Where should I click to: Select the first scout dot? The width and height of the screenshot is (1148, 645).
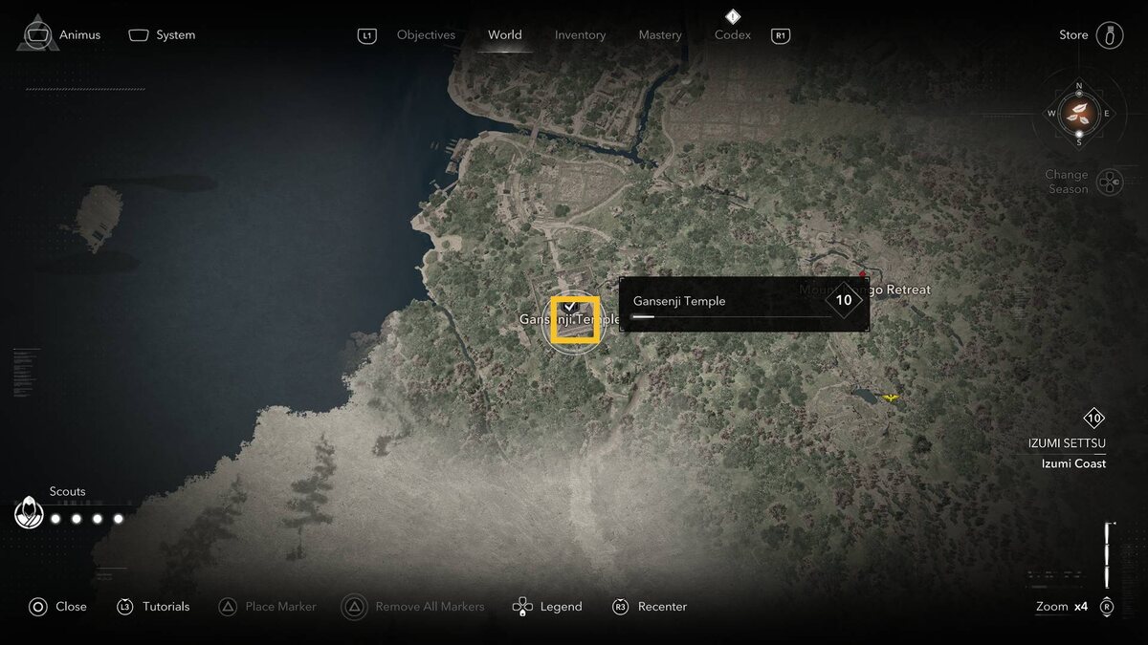55,519
